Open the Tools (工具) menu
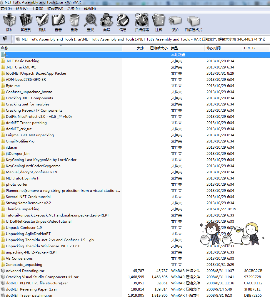This screenshot has width=270, height=297. [x=37, y=9]
